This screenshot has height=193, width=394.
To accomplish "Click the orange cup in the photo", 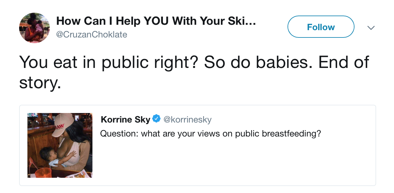I will [x=43, y=173].
